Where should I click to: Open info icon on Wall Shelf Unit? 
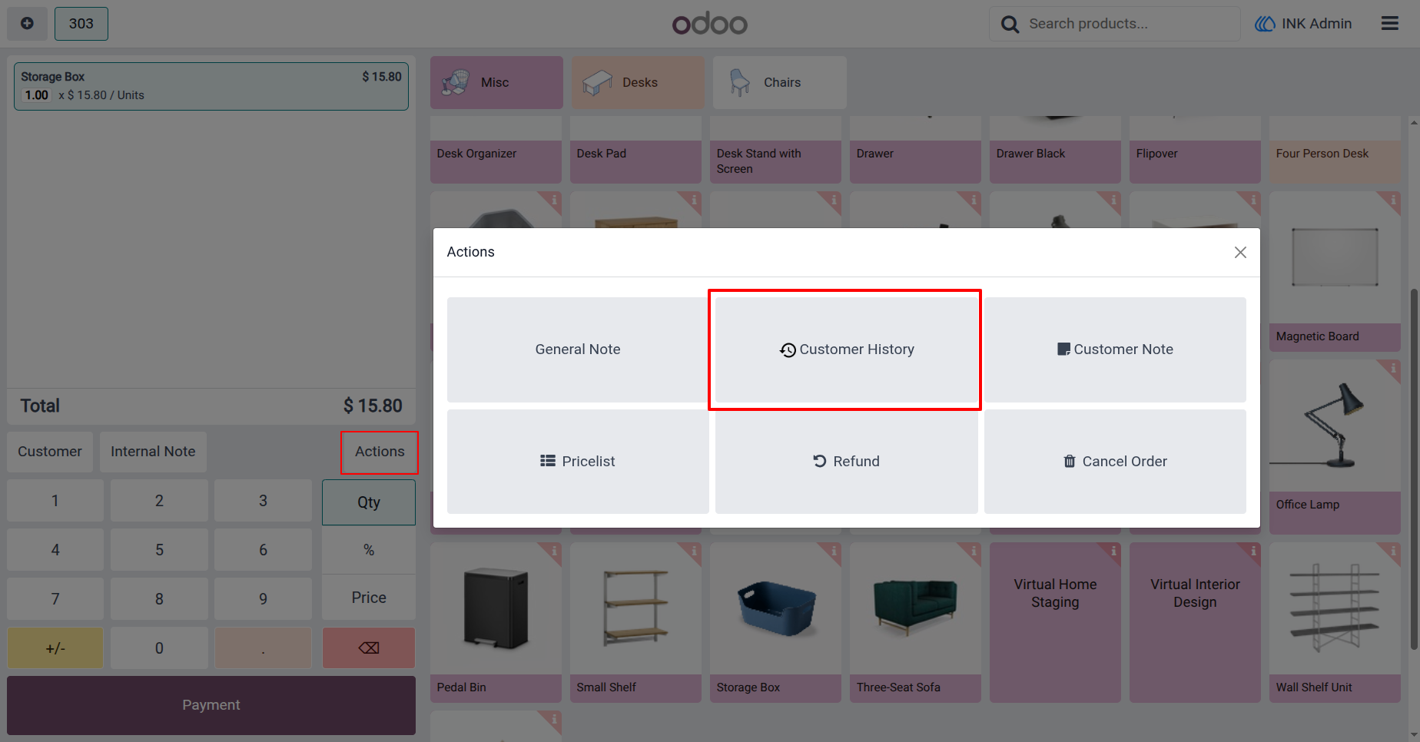1392,551
